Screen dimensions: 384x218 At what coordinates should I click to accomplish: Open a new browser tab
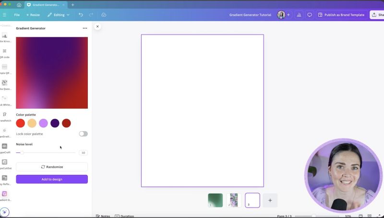[x=73, y=5]
